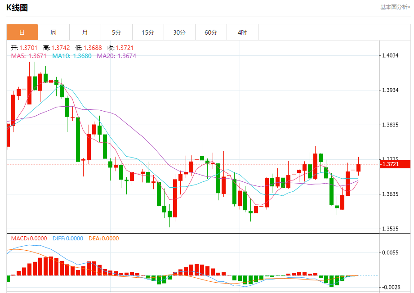This screenshot has height=293, width=414.
Task: Click the 1.3721 current price marker
Action: pos(395,164)
